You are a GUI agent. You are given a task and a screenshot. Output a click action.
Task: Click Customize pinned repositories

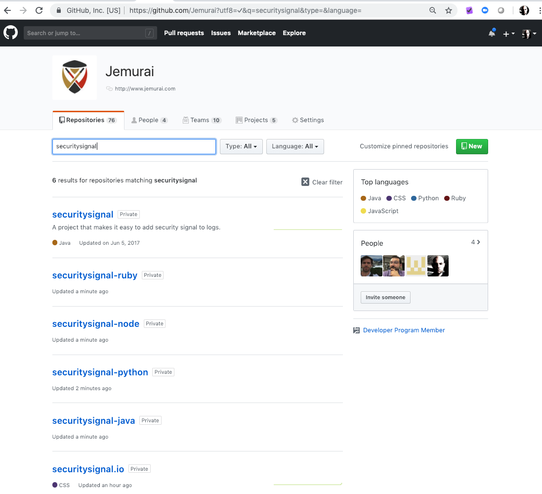[x=404, y=146]
